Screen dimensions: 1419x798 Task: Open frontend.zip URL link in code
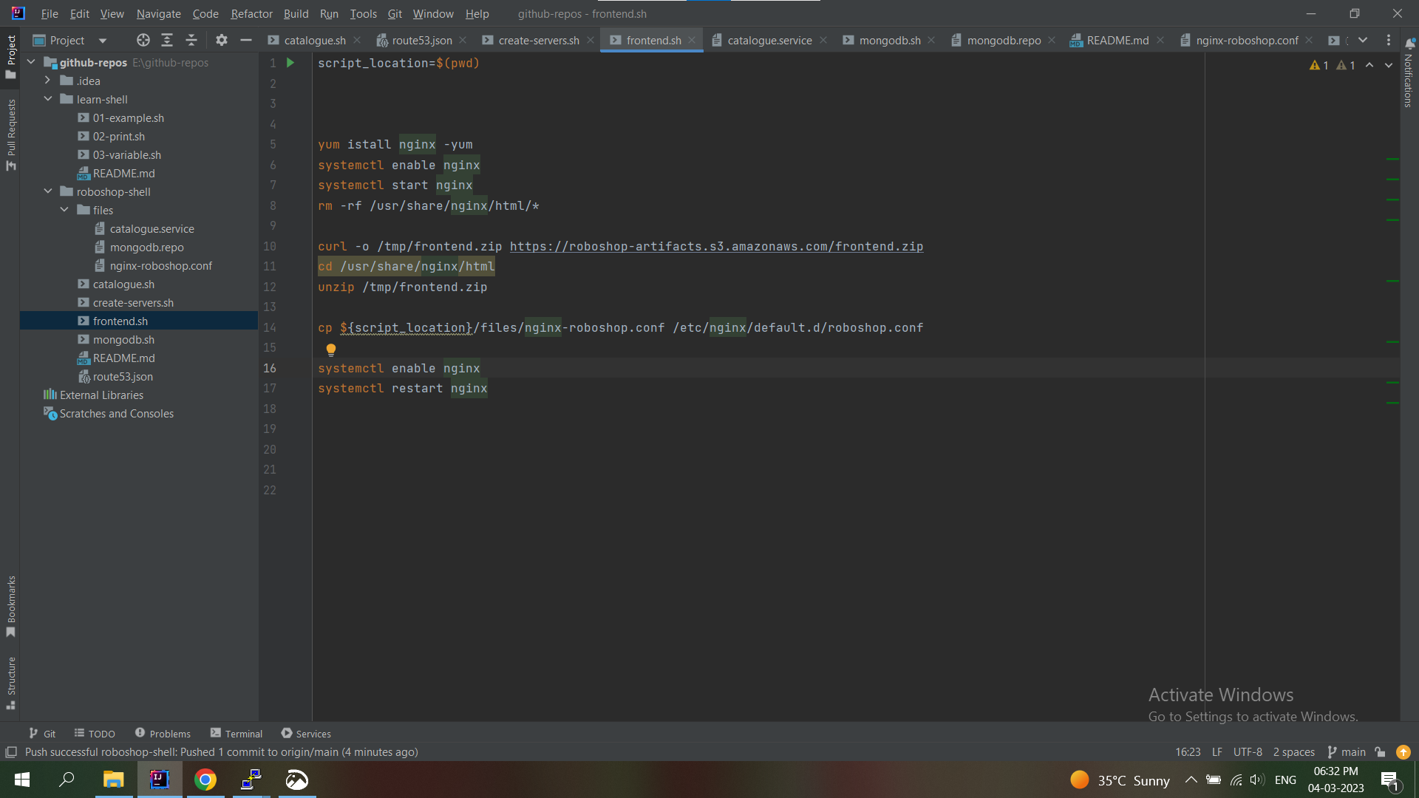coord(716,246)
